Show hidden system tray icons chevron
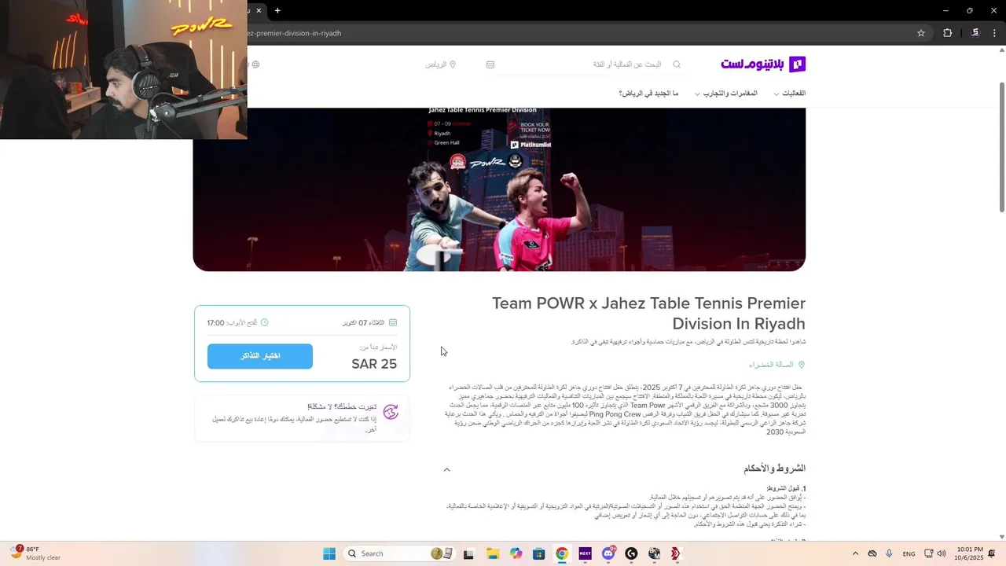The image size is (1006, 566). (x=855, y=553)
